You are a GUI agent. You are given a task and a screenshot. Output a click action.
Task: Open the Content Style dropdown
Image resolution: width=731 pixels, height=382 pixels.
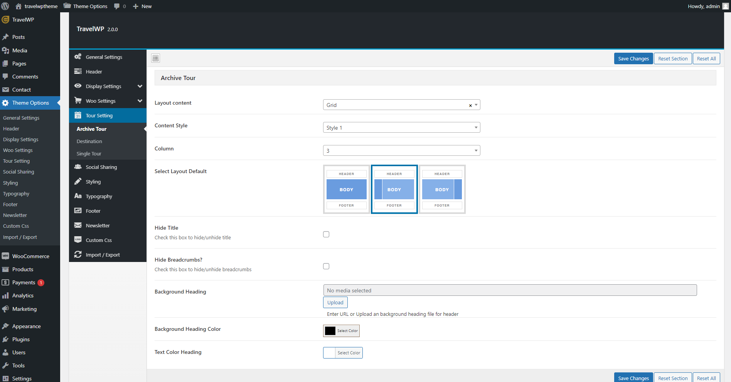(401, 127)
